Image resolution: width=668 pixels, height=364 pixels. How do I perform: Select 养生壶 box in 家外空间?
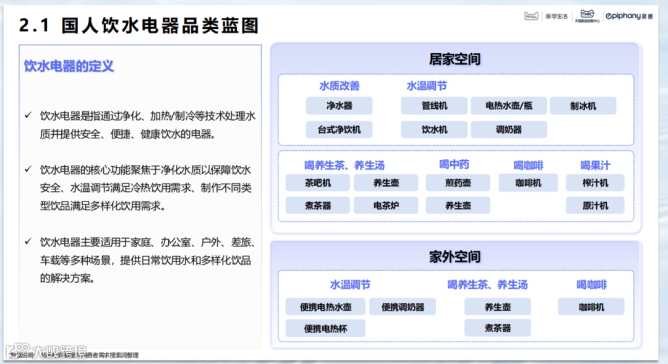click(x=497, y=307)
